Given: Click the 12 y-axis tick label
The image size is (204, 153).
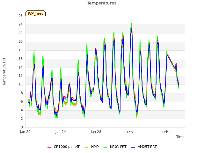Looking at the screenshot, I should click(x=20, y=76).
